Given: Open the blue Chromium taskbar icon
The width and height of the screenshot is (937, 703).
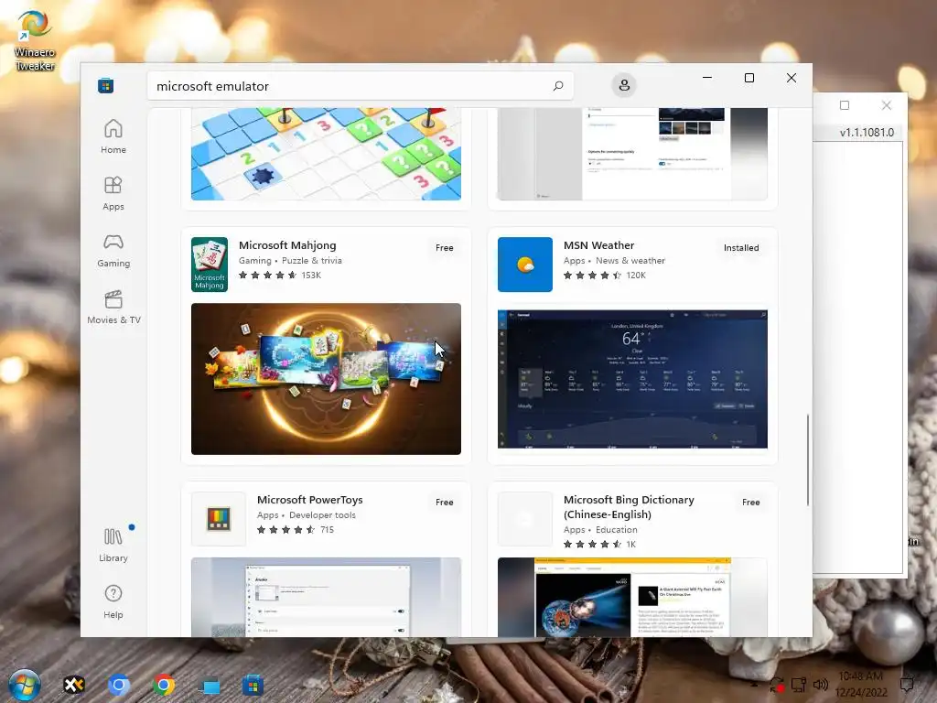Looking at the screenshot, I should [118, 685].
